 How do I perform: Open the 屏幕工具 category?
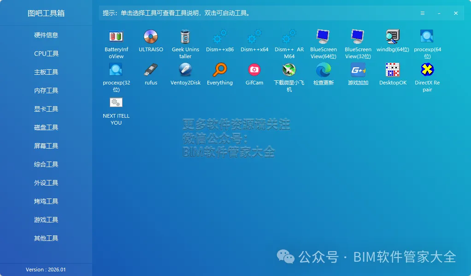point(46,146)
